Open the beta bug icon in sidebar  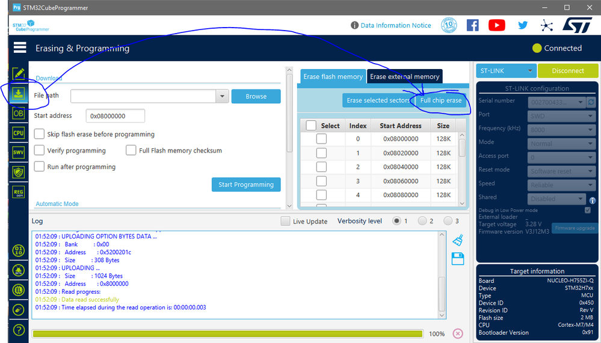(19, 270)
